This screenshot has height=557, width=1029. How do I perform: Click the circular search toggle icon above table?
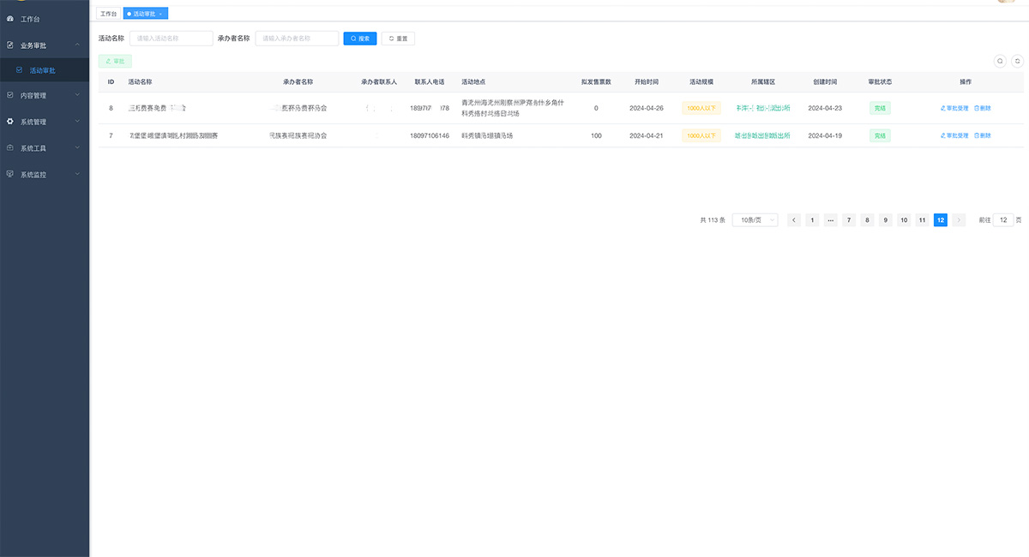[x=1000, y=61]
